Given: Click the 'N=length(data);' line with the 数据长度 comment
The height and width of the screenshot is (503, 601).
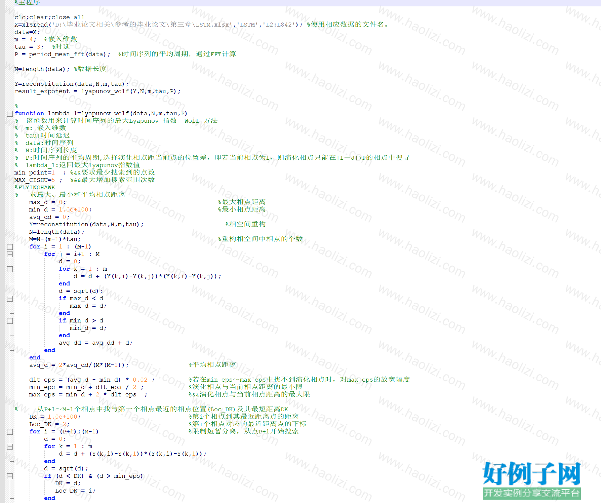Looking at the screenshot, I should point(61,69).
